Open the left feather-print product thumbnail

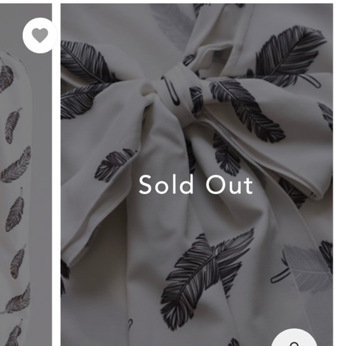[x=26, y=175]
